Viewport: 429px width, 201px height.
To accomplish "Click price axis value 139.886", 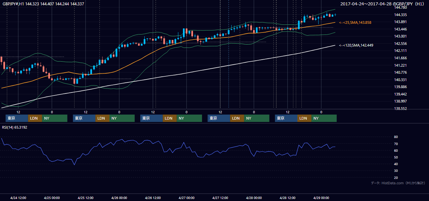I will pyautogui.click(x=400, y=87).
